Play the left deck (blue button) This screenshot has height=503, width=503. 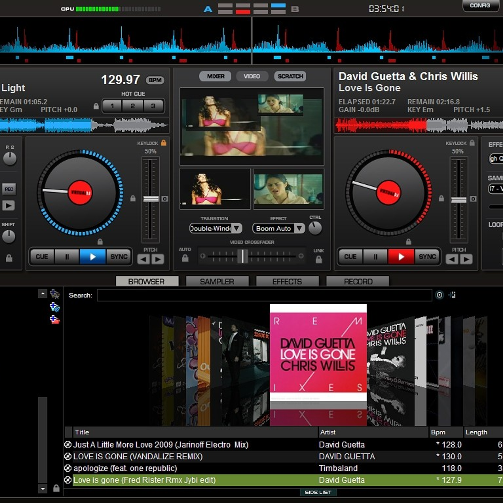pyautogui.click(x=92, y=257)
